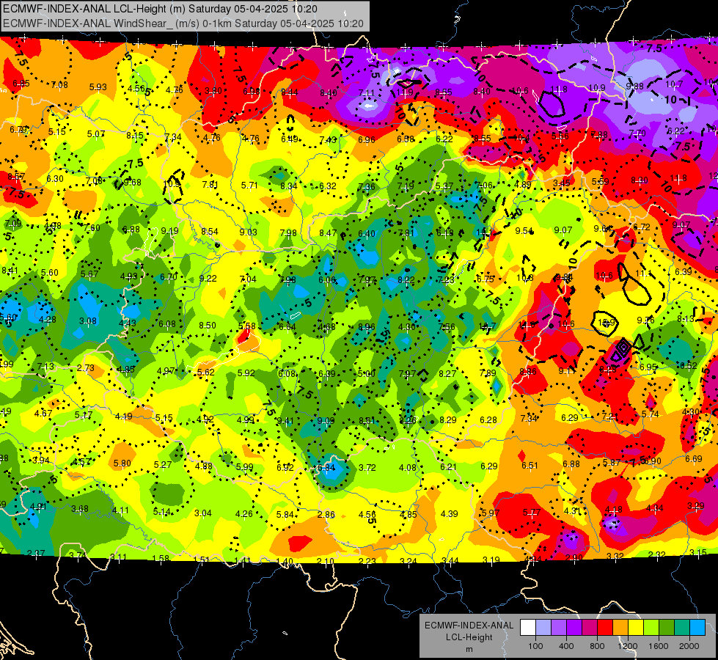Click the wind shear value 15.9
This screenshot has width=718, height=660.
607,323
